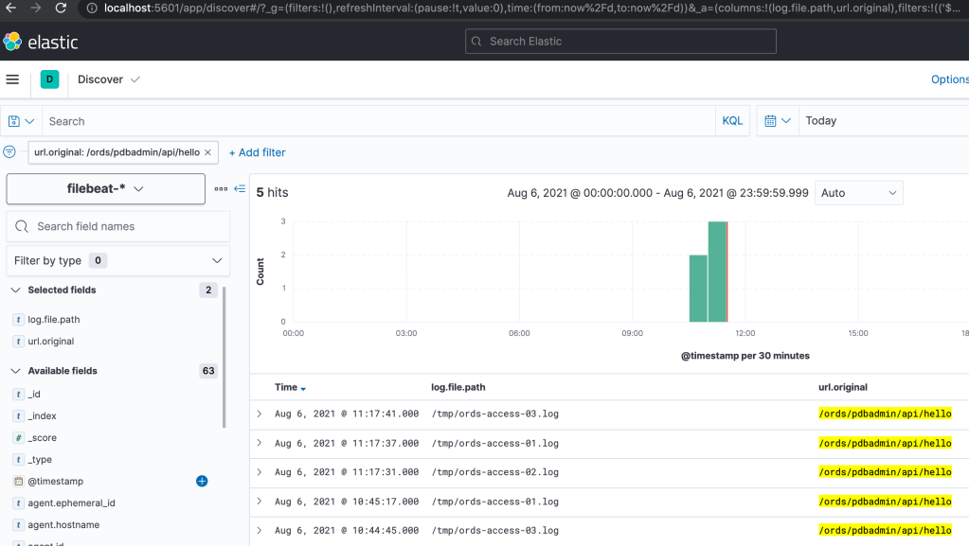Viewport: 969px width, 546px height.
Task: Open the Auto interval dropdown
Action: pos(858,193)
